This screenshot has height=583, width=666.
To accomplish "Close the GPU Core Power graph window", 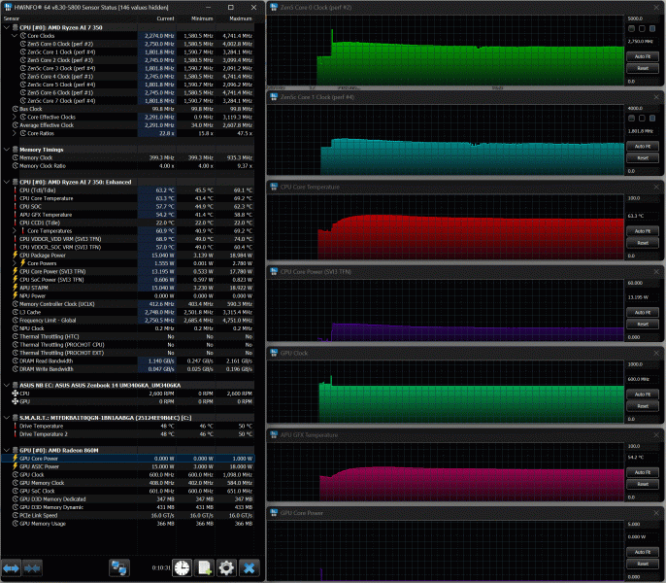I will [x=656, y=513].
